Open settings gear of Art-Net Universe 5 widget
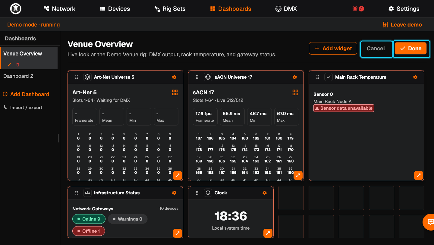Viewport: 434px width, 245px height. point(174,77)
